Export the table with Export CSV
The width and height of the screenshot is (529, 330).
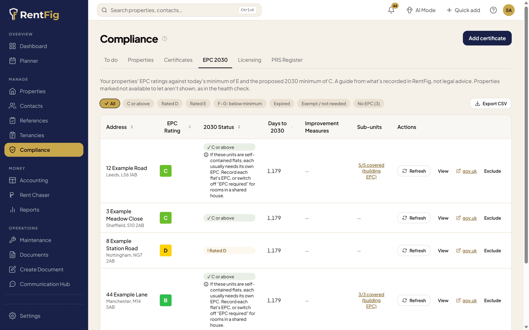tap(491, 104)
